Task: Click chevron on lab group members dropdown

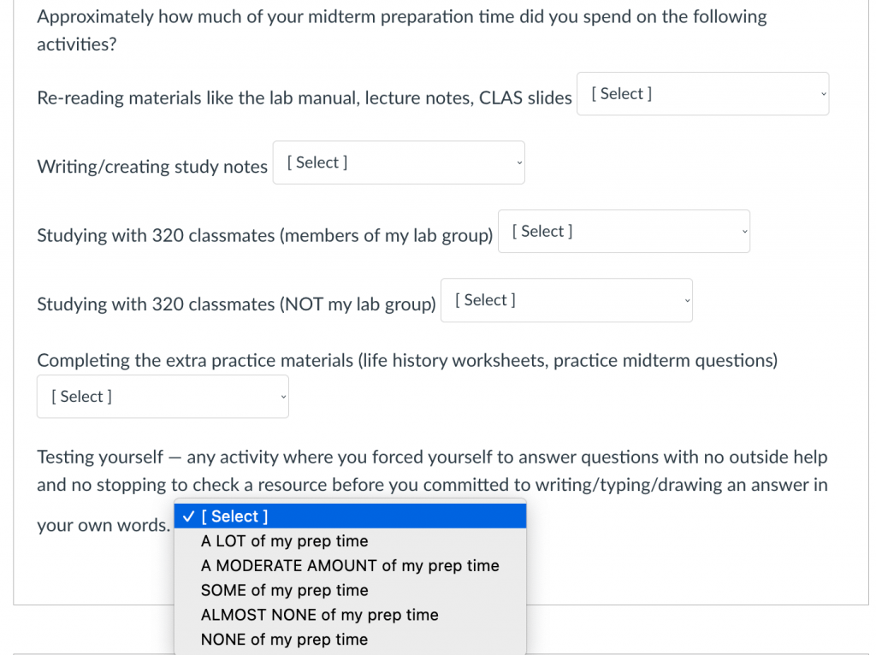Action: pyautogui.click(x=744, y=232)
